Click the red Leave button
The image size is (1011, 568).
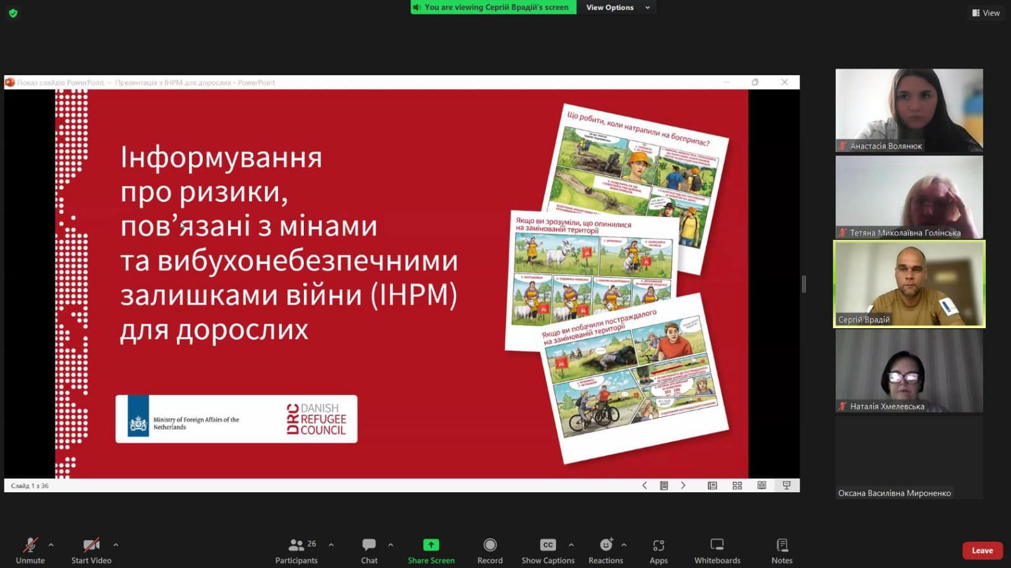point(982,550)
